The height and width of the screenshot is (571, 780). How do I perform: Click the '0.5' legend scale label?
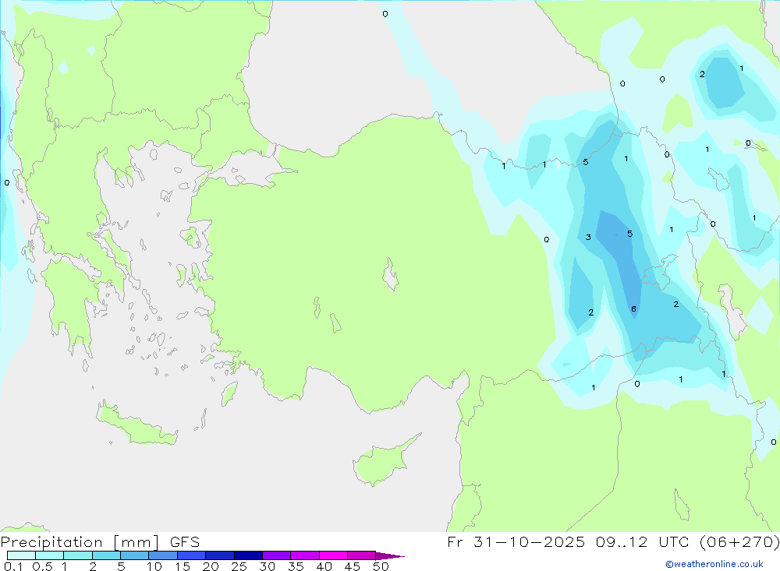click(x=42, y=566)
